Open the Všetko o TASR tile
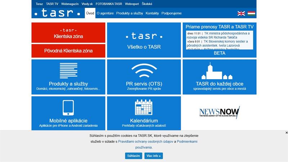The width and height of the screenshot is (288, 162). click(144, 40)
